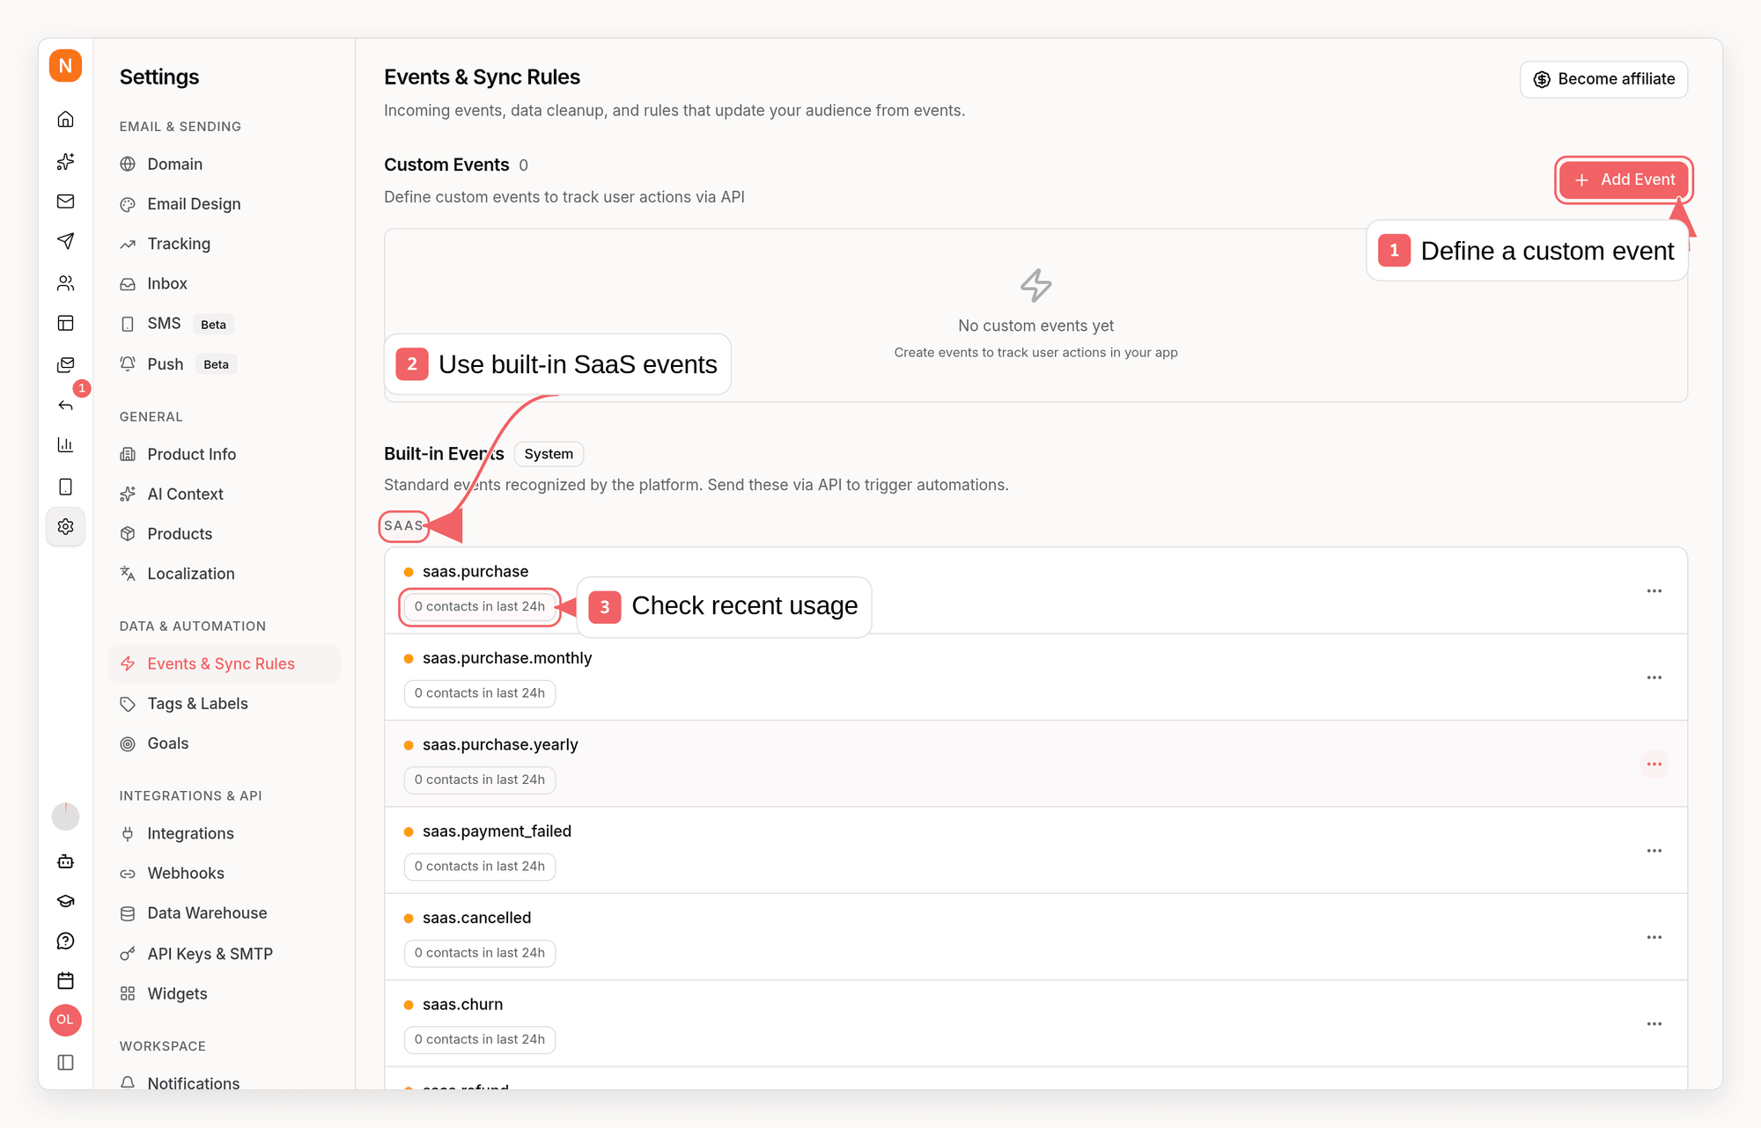Open the paper plane send icon

65,241
